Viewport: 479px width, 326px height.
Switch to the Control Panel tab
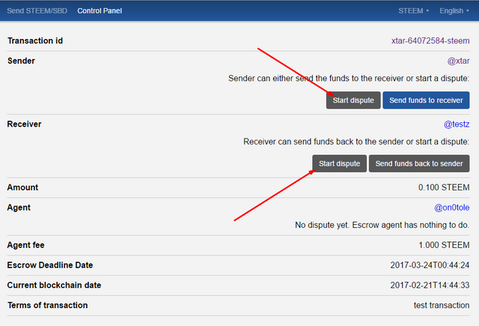pyautogui.click(x=100, y=11)
